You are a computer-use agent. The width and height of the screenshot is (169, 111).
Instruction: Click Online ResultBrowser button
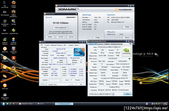click(x=61, y=28)
